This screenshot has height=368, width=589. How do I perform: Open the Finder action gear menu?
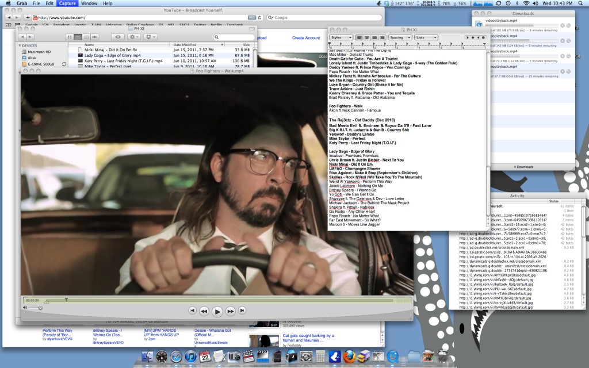point(133,37)
